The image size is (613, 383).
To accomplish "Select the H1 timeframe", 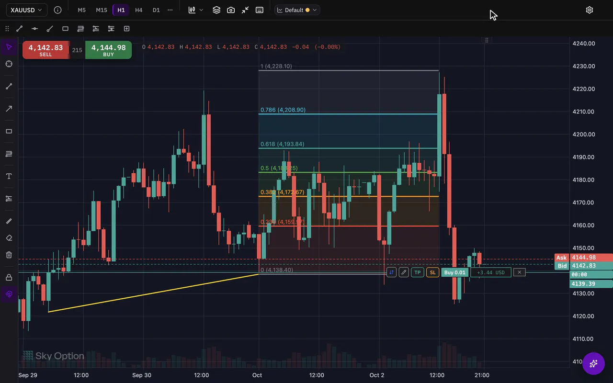I will click(x=121, y=10).
